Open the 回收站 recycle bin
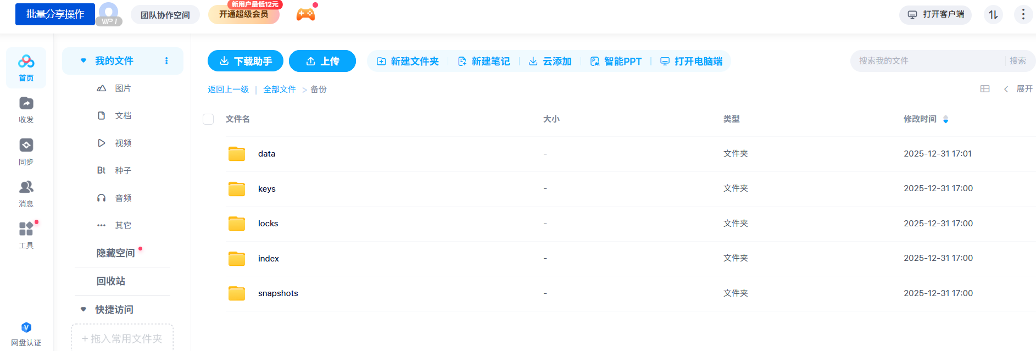 point(111,281)
